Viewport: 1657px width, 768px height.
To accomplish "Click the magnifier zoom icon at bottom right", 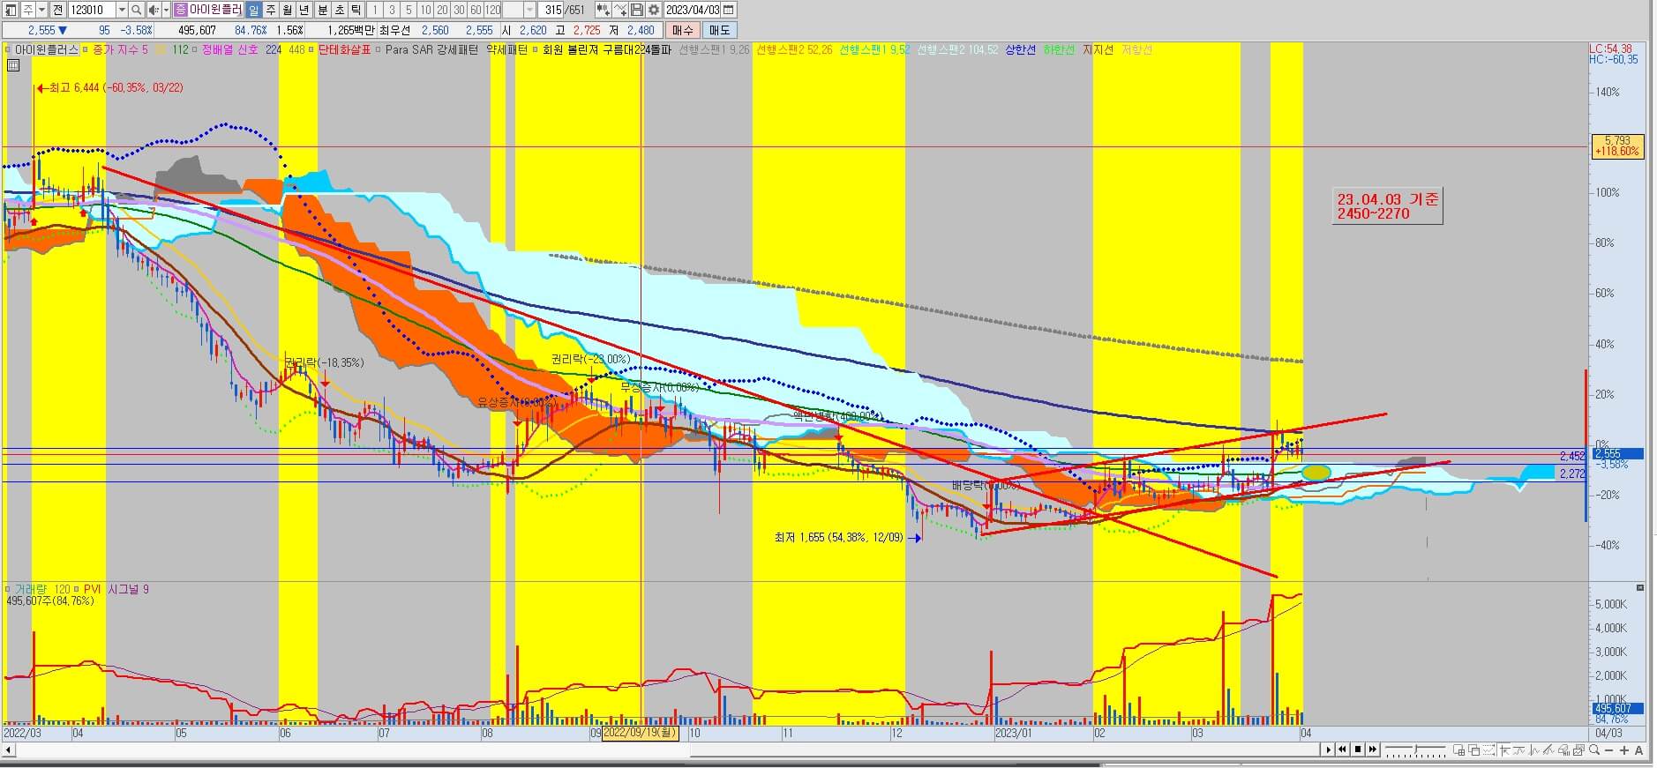I will 1594,749.
